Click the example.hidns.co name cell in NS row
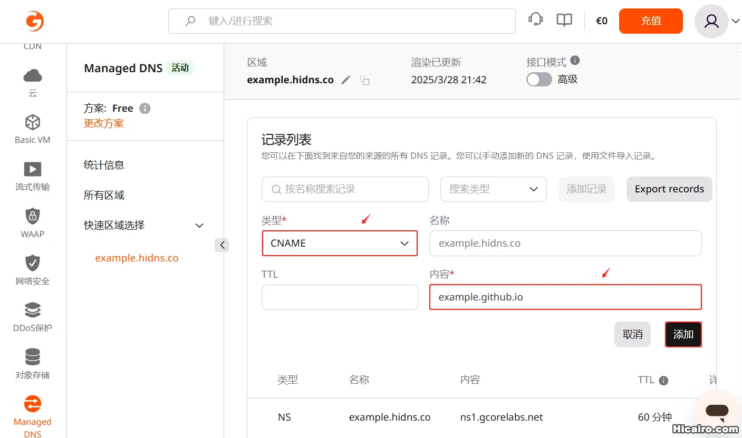 [x=390, y=417]
